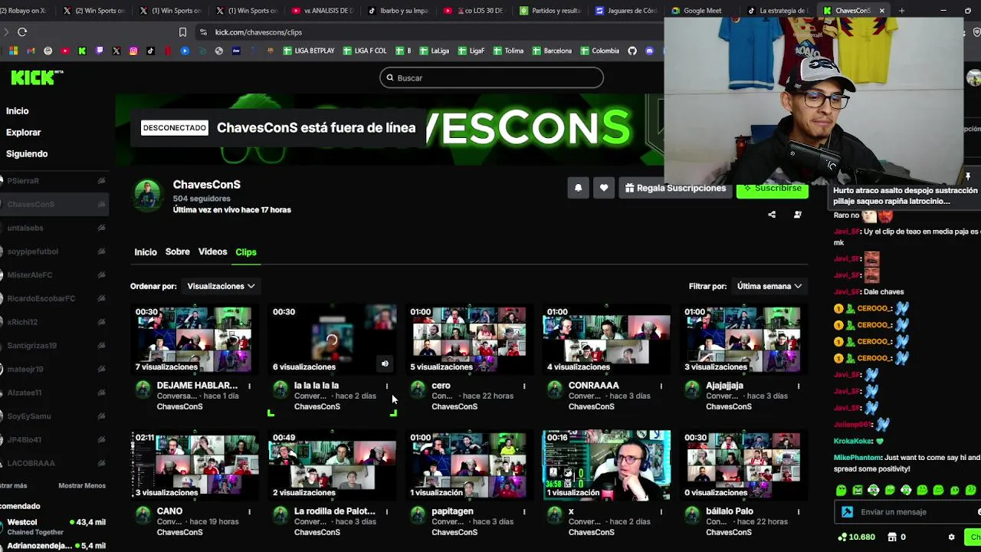The width and height of the screenshot is (981, 552).
Task: Go to Explorar in the left sidebar
Action: coord(24,133)
